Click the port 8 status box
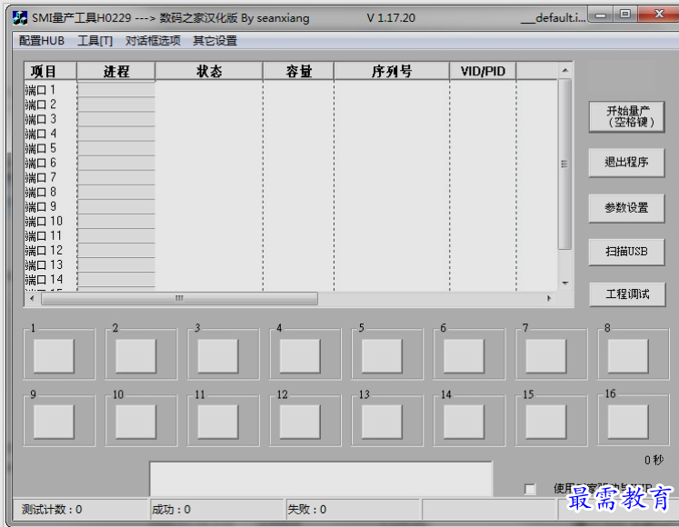679x527 pixels. 628,356
